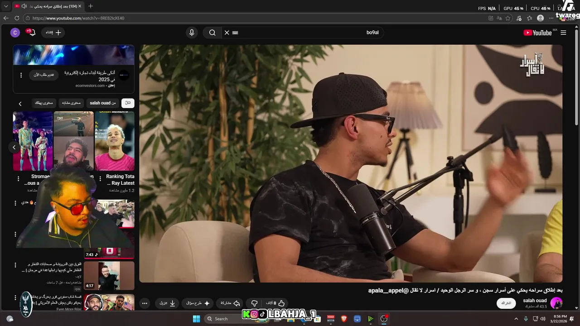Expand the tab search dropdown arrow

tap(6, 6)
